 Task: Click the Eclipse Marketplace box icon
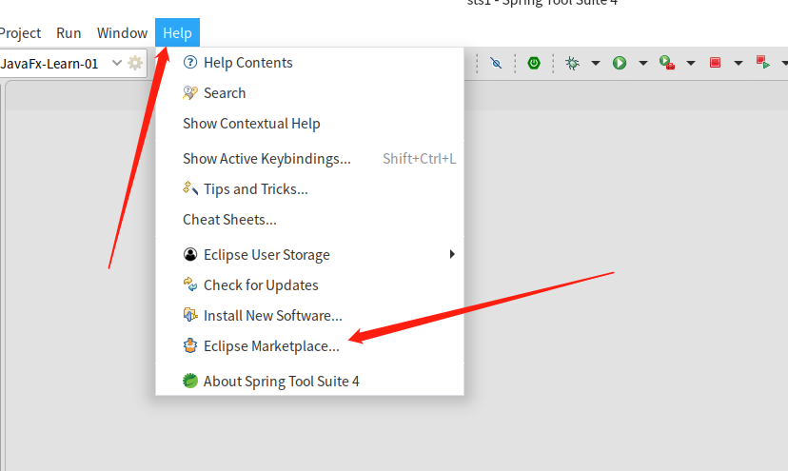[190, 345]
